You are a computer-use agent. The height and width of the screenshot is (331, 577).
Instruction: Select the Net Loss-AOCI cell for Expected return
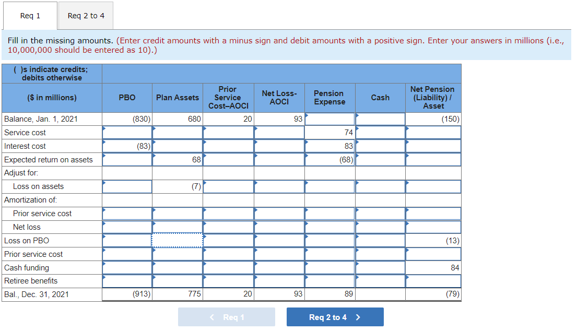pyautogui.click(x=279, y=160)
